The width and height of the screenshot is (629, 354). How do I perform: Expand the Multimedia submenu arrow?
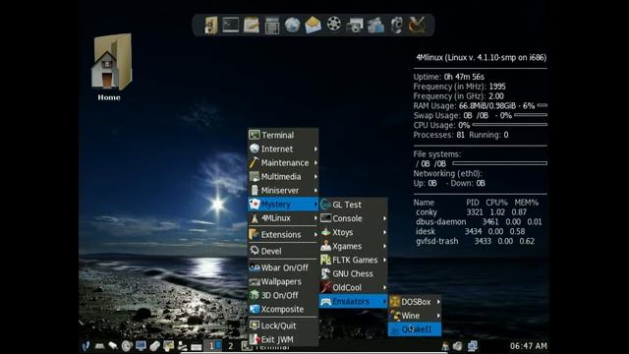pyautogui.click(x=315, y=177)
